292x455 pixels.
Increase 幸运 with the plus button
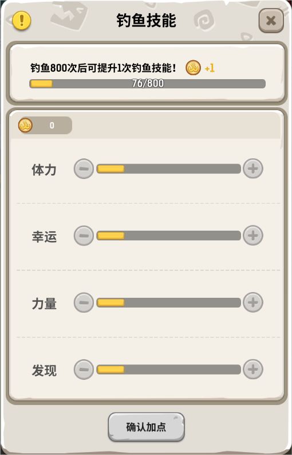point(253,235)
